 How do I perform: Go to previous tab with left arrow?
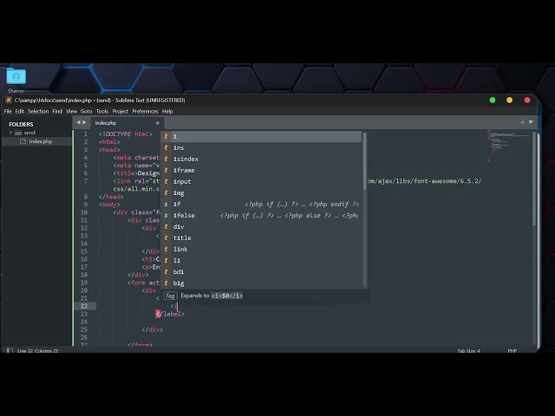[79, 122]
